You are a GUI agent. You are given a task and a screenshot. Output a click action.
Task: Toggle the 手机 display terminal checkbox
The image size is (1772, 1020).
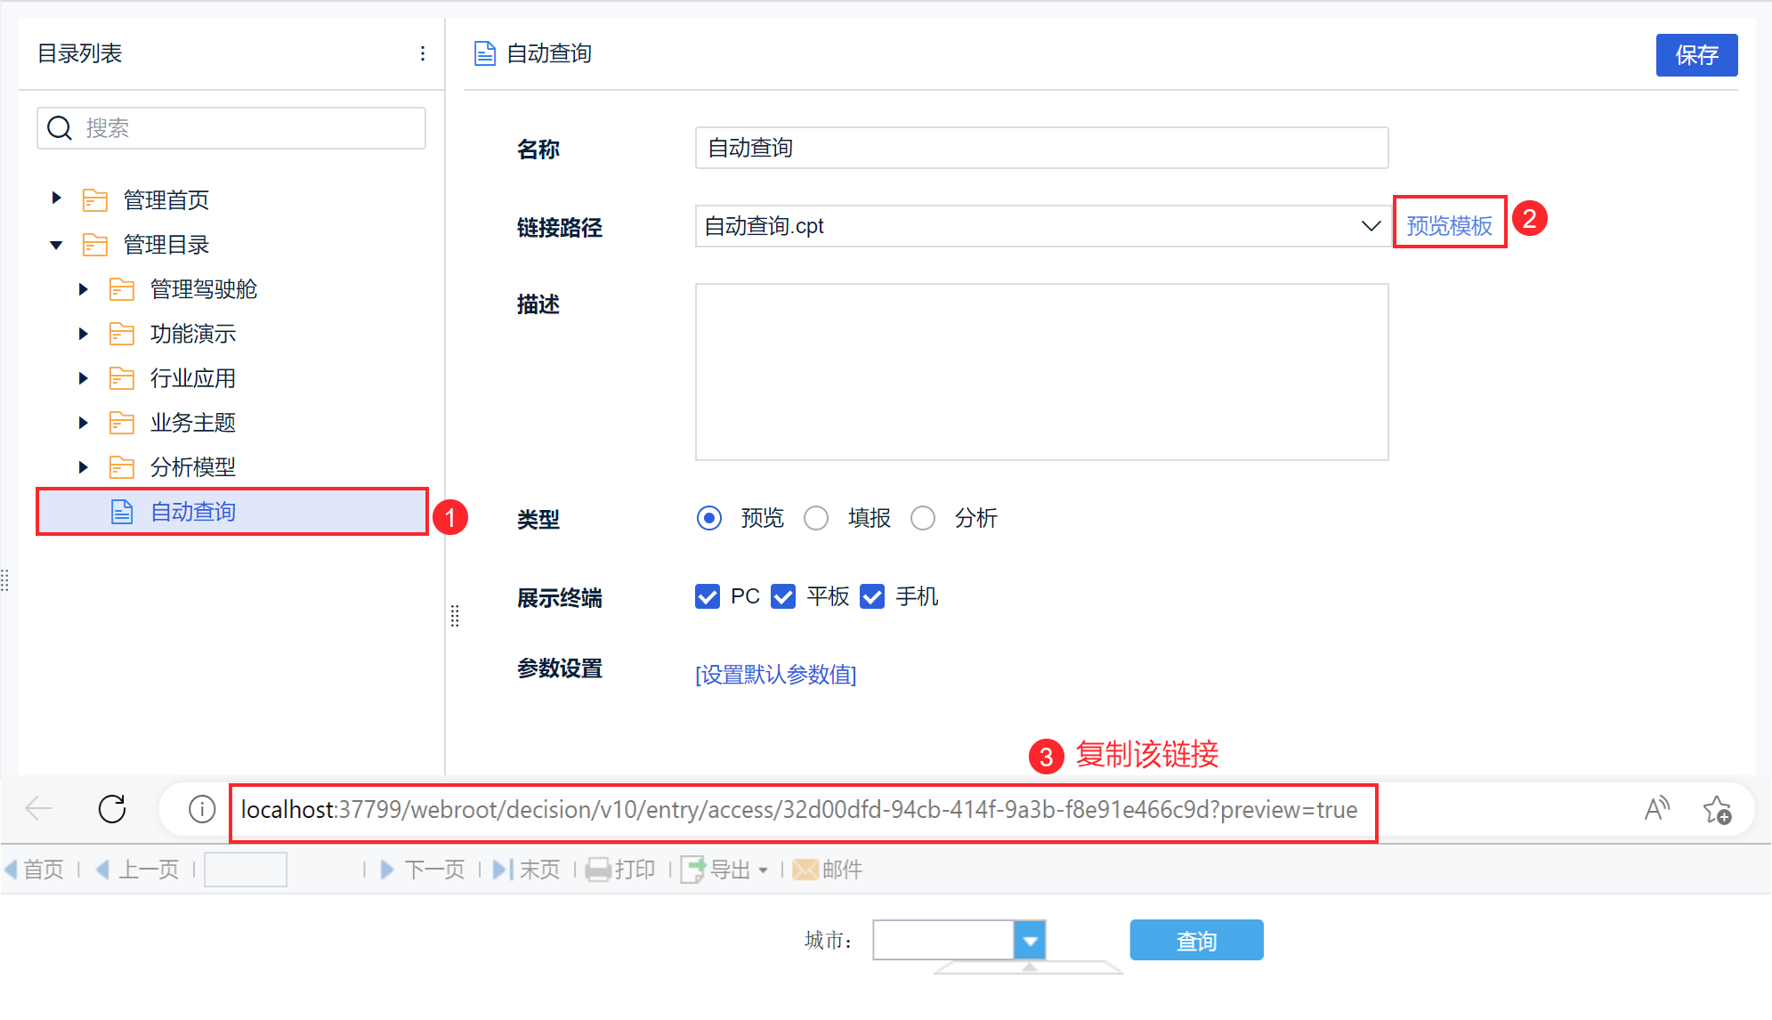click(872, 596)
